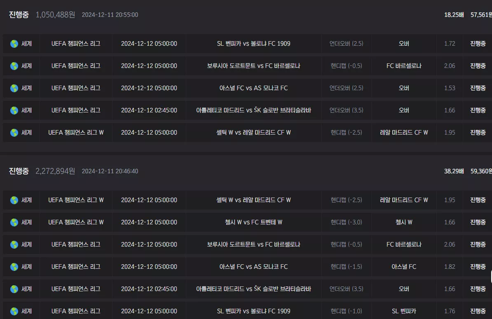Click globe icon in second bet's 셀틱 W row
Image resolution: width=492 pixels, height=319 pixels.
14,200
